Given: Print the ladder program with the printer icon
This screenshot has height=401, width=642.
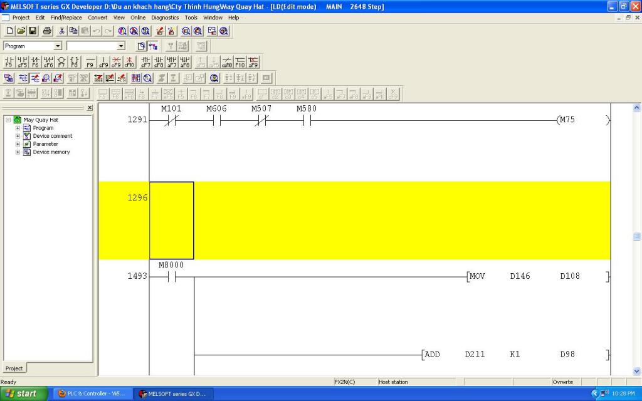Looking at the screenshot, I should [x=47, y=31].
